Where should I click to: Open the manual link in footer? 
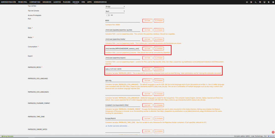(272, 136)
